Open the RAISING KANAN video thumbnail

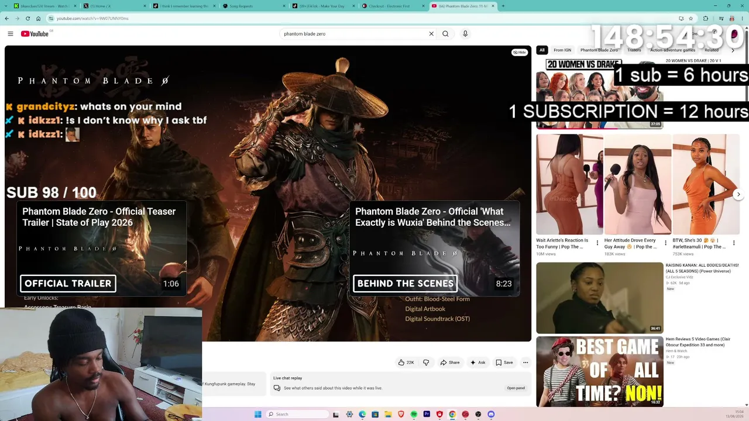click(600, 298)
